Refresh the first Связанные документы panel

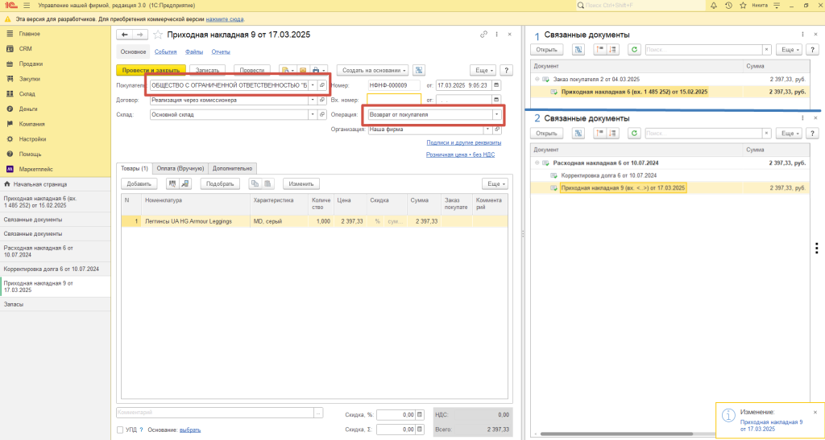(635, 49)
